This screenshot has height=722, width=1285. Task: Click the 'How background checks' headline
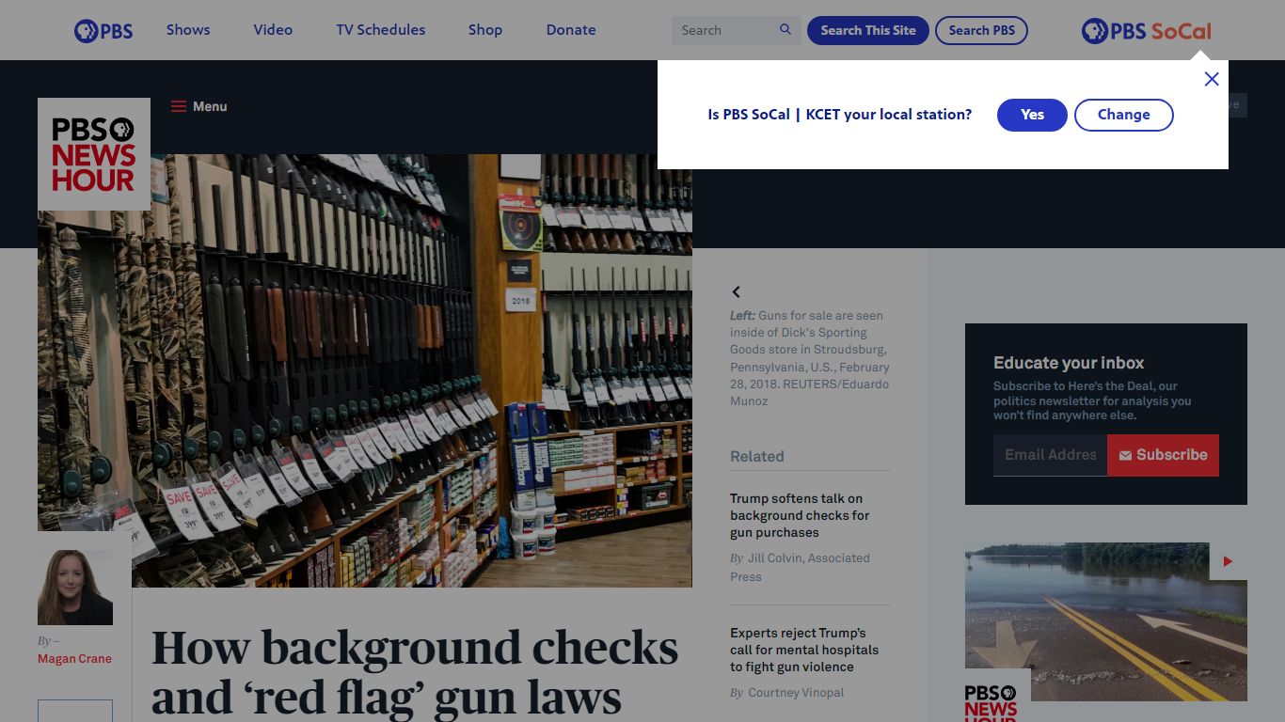(415, 672)
